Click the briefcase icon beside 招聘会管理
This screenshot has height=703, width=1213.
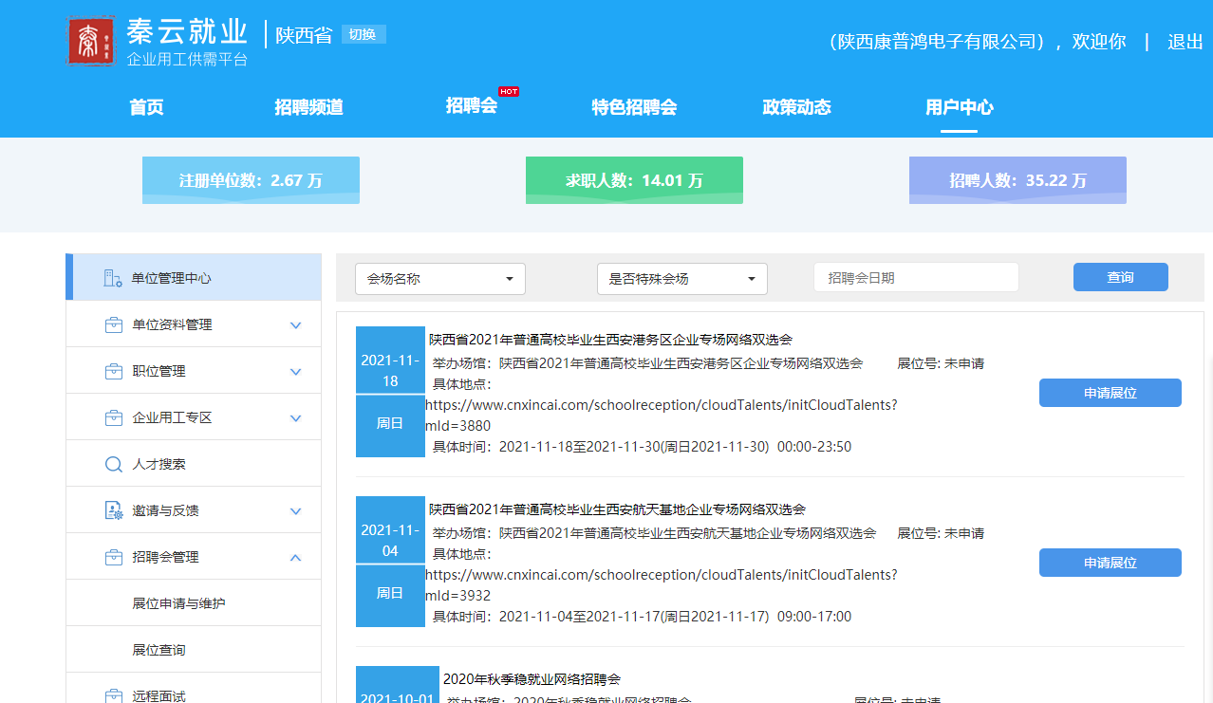(114, 557)
